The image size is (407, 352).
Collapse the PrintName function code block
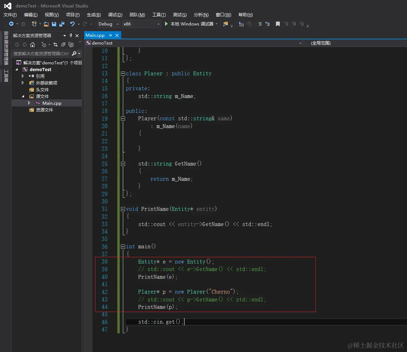pos(123,209)
